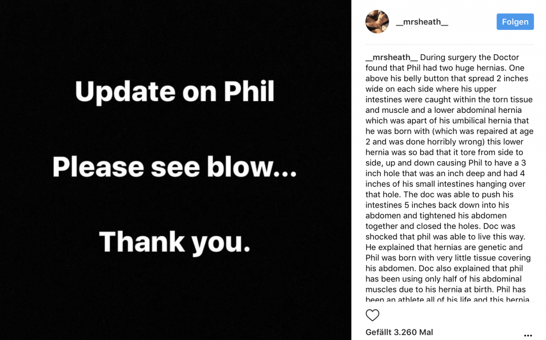Click caption line "been an athlete all of his life"

pos(447,300)
